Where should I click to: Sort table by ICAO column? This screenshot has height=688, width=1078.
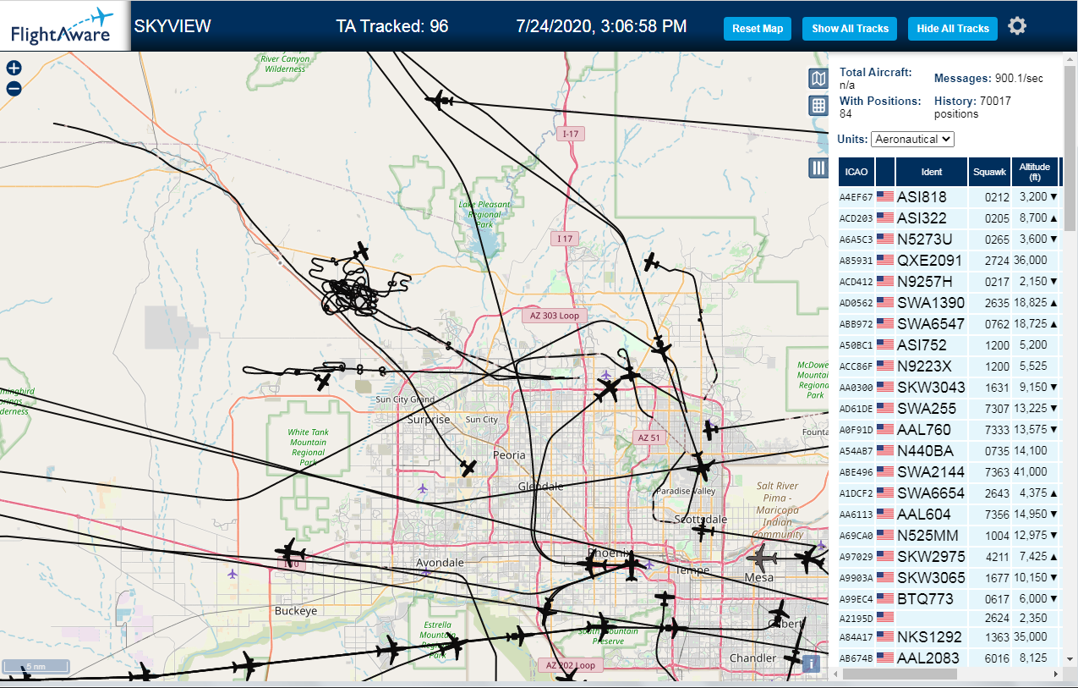coord(856,172)
